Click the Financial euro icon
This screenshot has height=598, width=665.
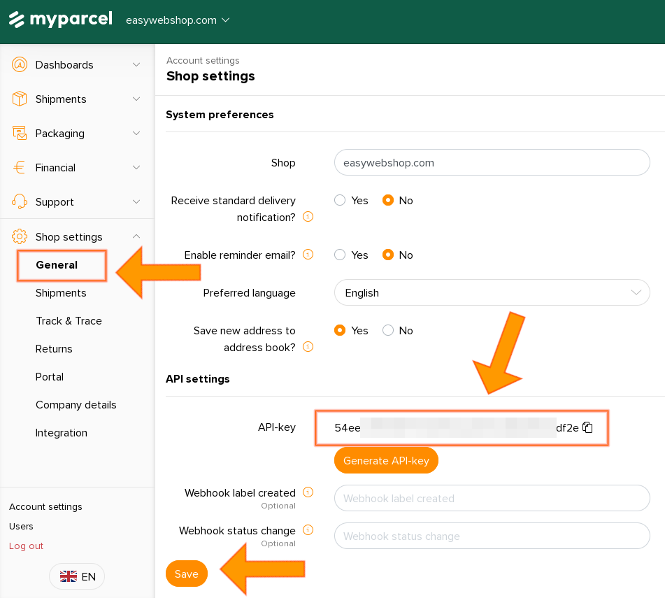[20, 167]
